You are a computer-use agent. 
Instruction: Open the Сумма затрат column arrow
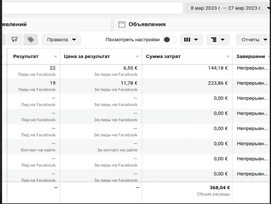pos(227,56)
